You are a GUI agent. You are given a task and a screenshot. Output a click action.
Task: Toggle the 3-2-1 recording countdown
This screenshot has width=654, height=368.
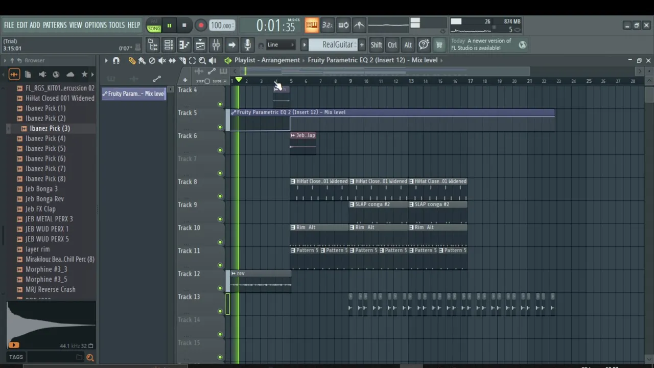pyautogui.click(x=328, y=25)
